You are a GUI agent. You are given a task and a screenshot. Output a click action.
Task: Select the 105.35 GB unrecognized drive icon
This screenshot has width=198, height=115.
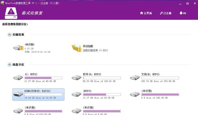[x=135, y=94]
